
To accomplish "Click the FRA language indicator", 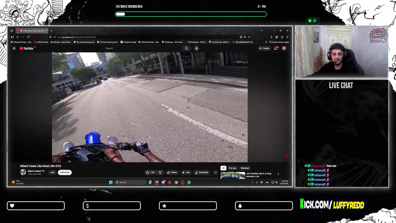I will tap(267, 182).
